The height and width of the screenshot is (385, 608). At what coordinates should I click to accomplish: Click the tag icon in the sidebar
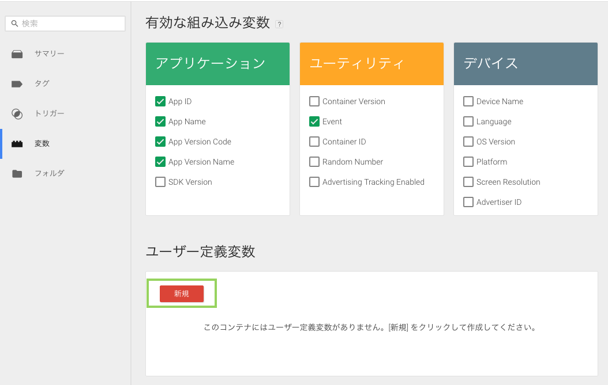tap(17, 84)
